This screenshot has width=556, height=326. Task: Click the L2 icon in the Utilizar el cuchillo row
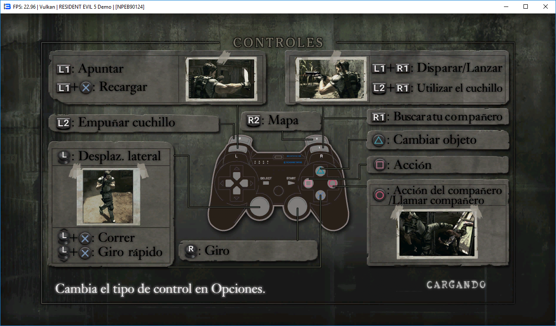pyautogui.click(x=379, y=88)
